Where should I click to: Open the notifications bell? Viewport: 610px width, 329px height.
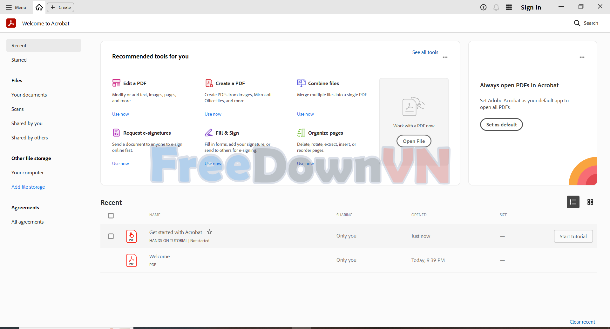(496, 7)
